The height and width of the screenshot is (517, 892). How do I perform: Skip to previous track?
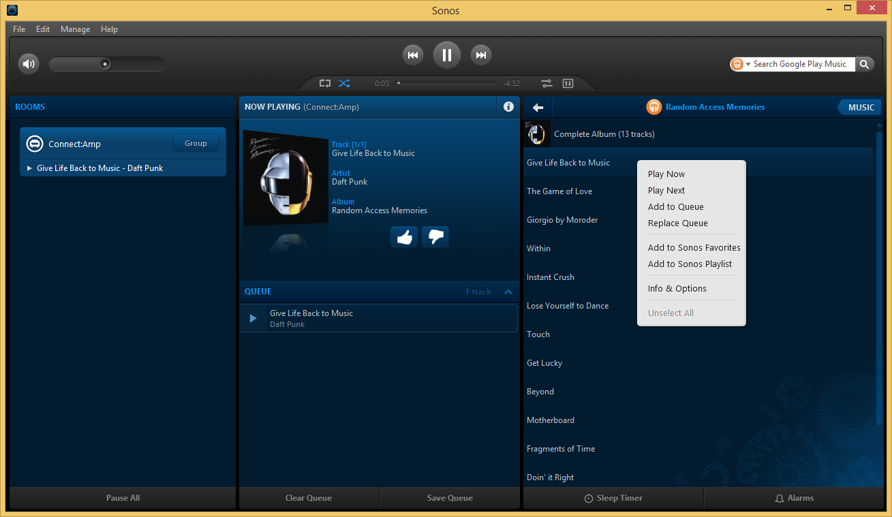412,55
